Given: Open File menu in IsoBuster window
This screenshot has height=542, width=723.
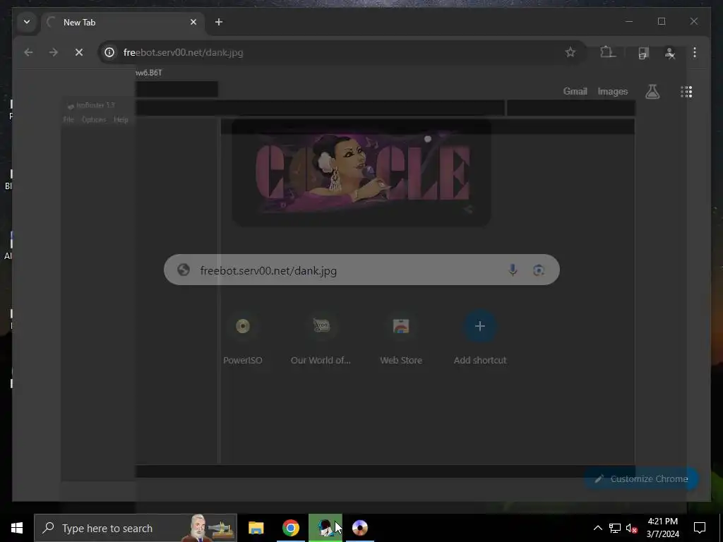Looking at the screenshot, I should point(68,119).
